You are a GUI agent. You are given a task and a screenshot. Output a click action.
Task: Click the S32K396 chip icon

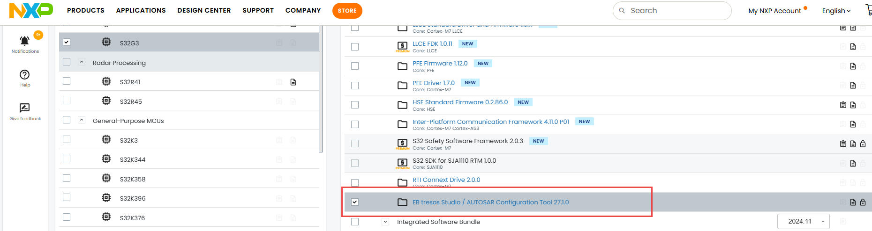(106, 198)
